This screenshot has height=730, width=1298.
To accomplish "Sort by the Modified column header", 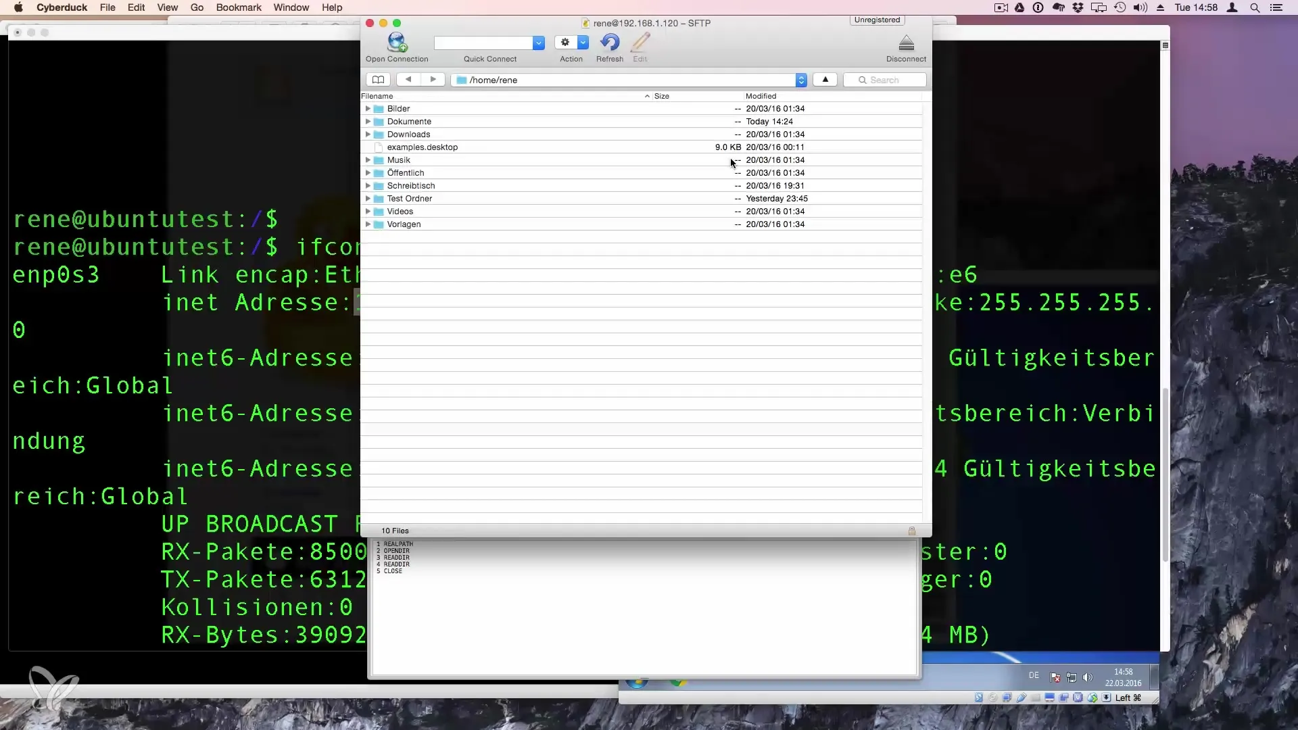I will click(x=833, y=96).
